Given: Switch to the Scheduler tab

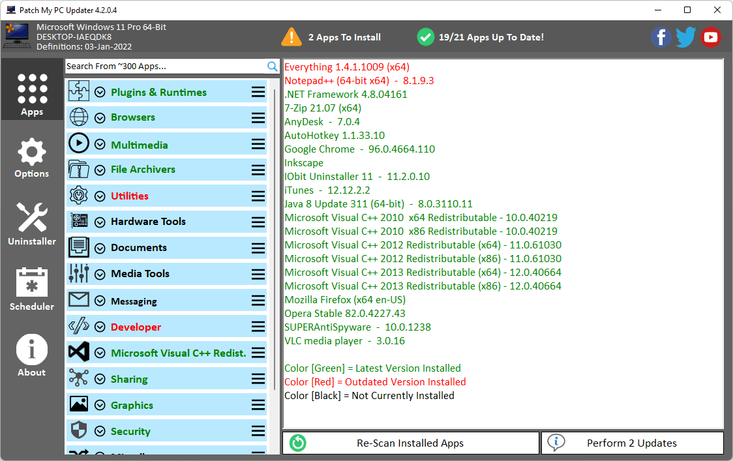Looking at the screenshot, I should point(32,289).
